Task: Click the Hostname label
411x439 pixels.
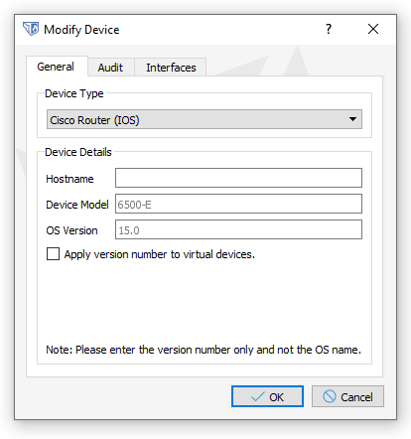Action: click(69, 179)
